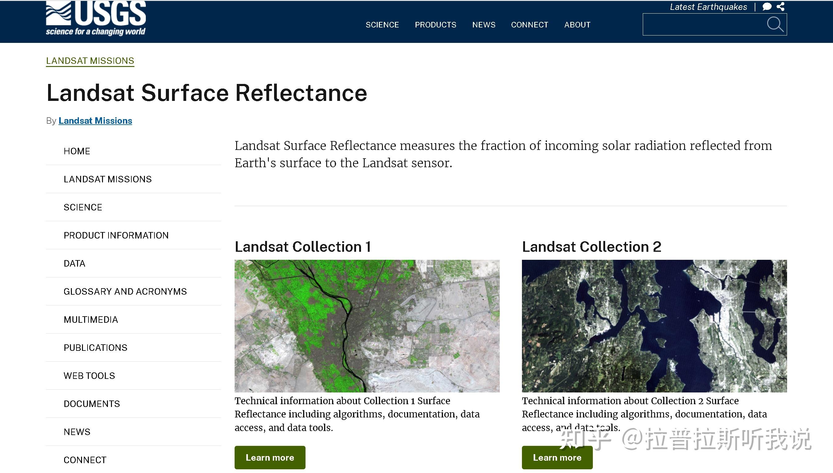This screenshot has height=473, width=833.
Task: Open the LANDSAT MISSIONS breadcrumb link
Action: (x=90, y=60)
